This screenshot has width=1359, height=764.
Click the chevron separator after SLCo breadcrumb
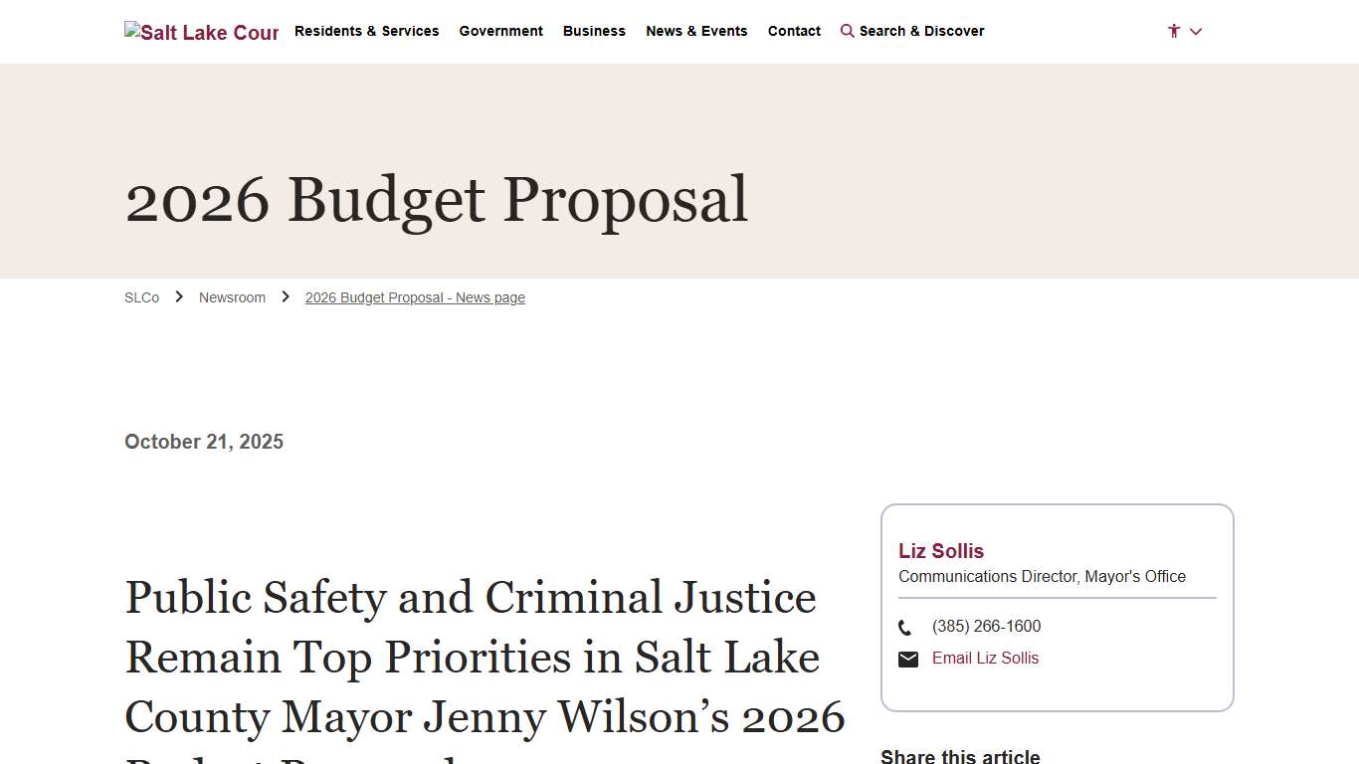point(179,296)
